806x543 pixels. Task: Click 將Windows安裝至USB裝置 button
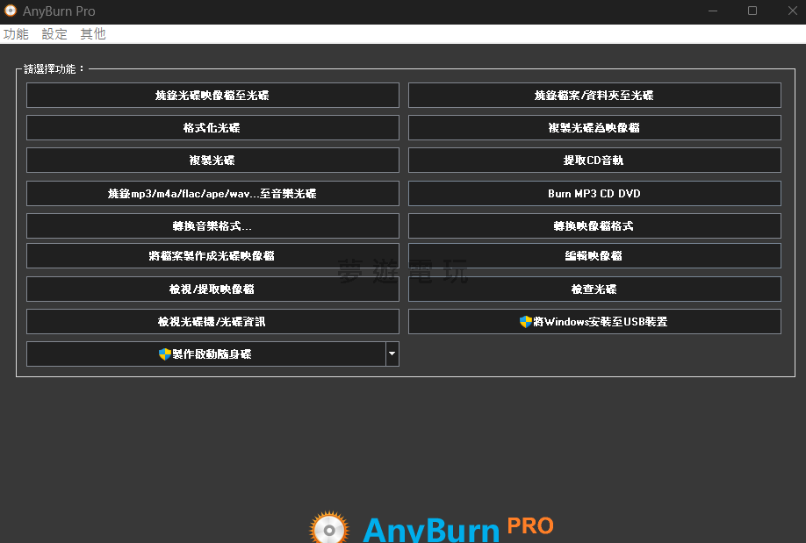[594, 322]
